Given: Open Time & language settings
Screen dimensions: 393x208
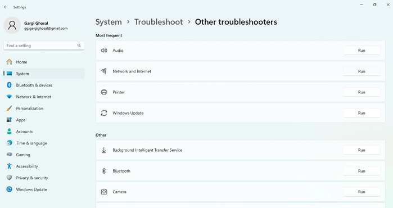Looking at the screenshot, I should [x=44, y=143].
